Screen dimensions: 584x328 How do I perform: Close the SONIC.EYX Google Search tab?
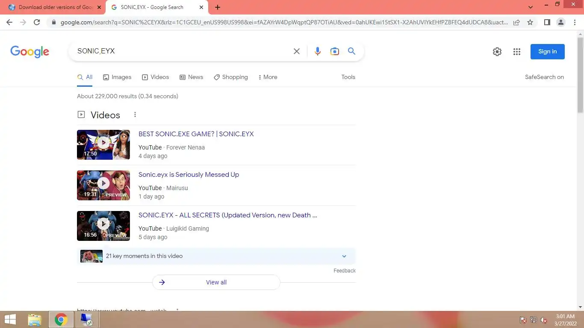[x=201, y=7]
